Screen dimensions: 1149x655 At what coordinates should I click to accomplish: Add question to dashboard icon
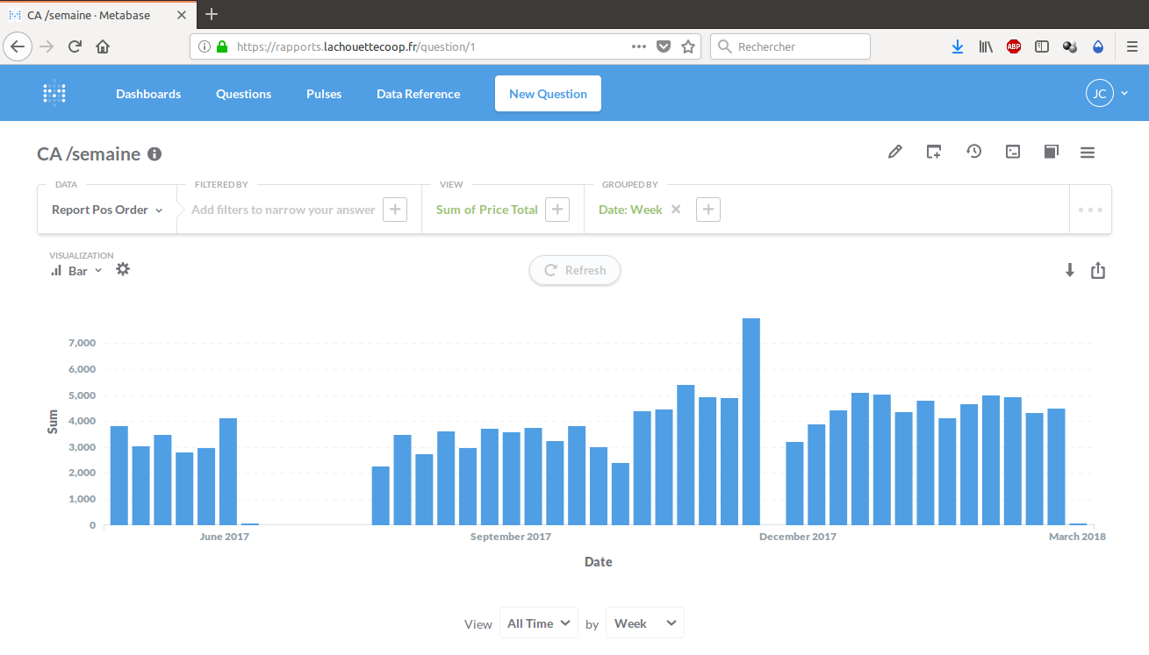click(x=934, y=152)
